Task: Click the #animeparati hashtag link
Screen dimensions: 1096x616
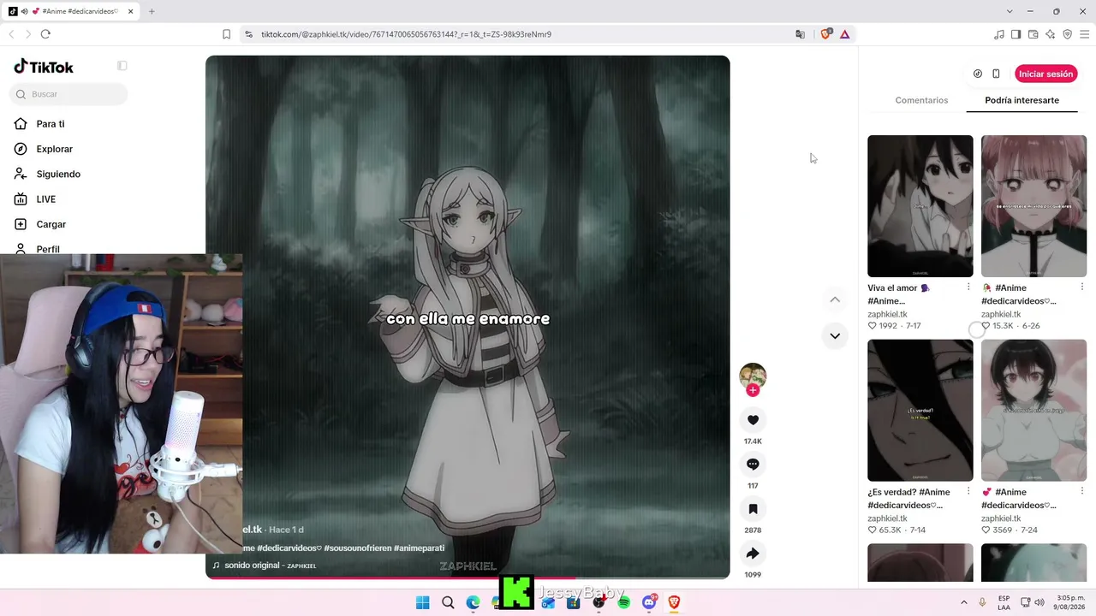Action: coord(419,548)
